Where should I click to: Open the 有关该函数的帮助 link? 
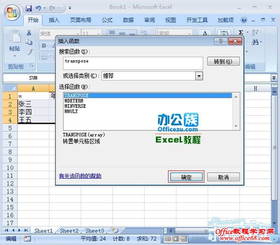click(80, 176)
